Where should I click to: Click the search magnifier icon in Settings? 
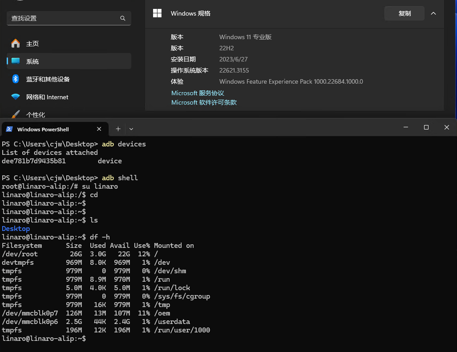[123, 18]
